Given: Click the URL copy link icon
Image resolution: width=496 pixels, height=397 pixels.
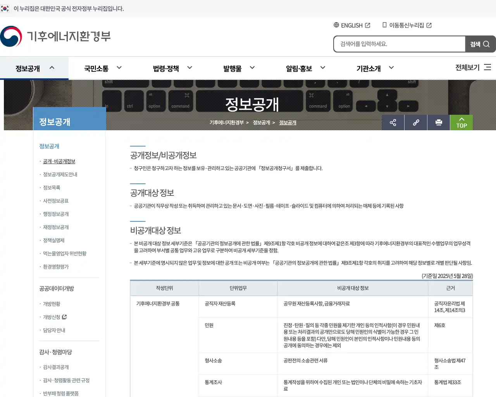Looking at the screenshot, I should click(x=415, y=123).
